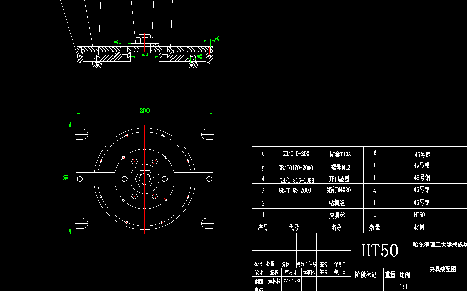Select the hexagonal nut in the plan view

pos(144,179)
